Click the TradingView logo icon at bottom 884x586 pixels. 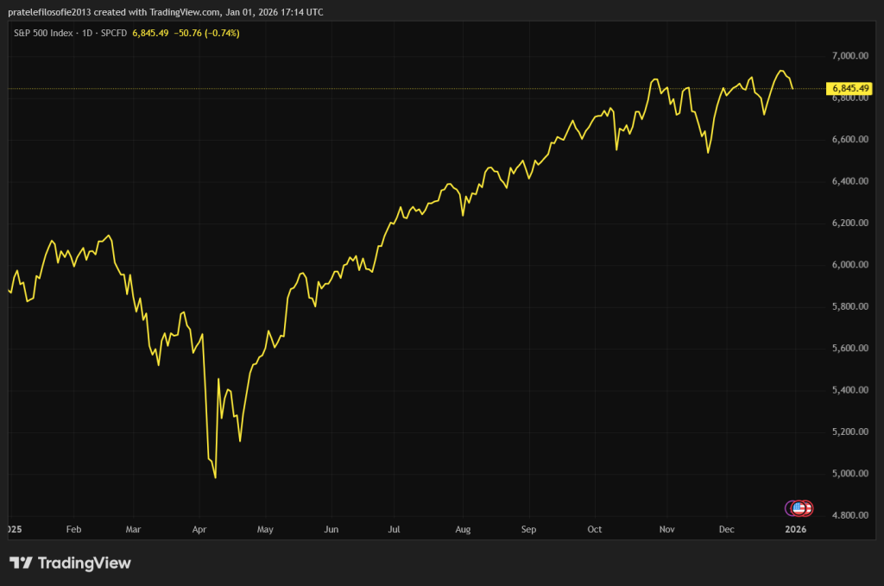(x=22, y=564)
